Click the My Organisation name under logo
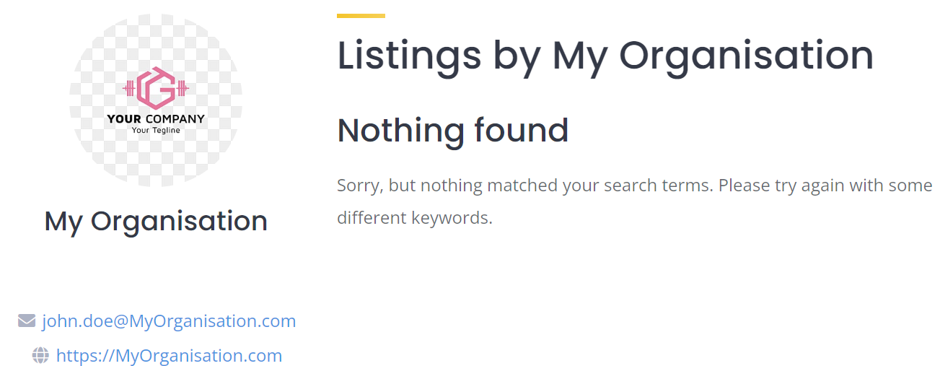This screenshot has height=366, width=940. (x=156, y=221)
